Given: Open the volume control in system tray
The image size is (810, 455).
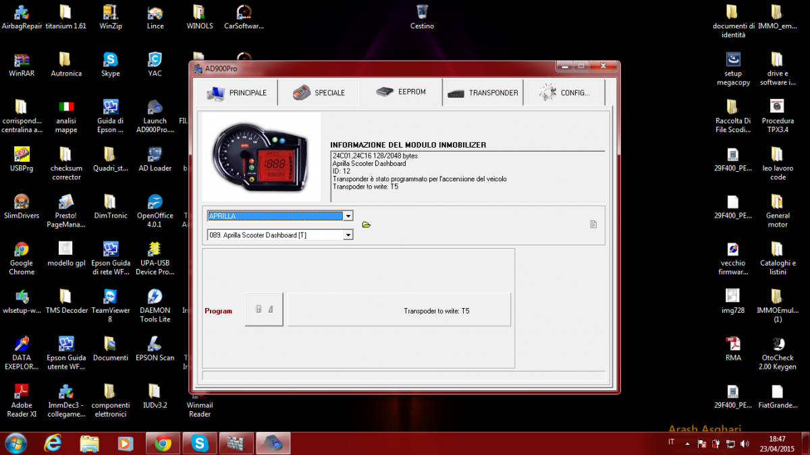Looking at the screenshot, I should (745, 444).
